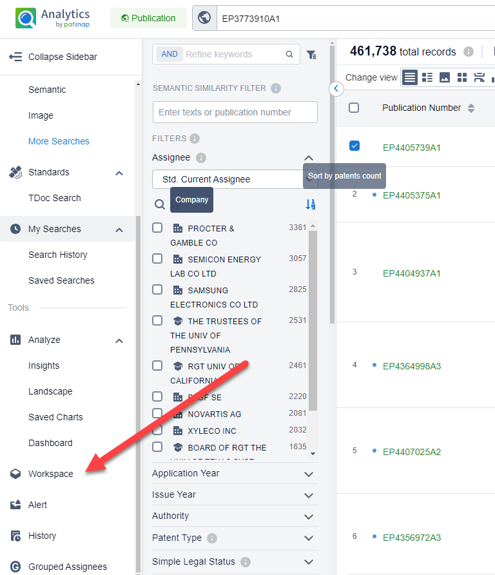Collapse the Analyze section in the sidebar
Screen dimensions: 495x575
click(x=119, y=340)
